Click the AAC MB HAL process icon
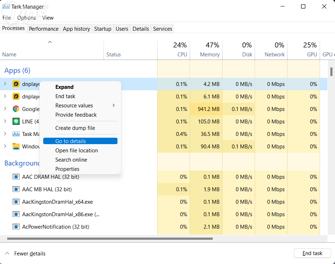This screenshot has width=335, height=264. [16, 189]
